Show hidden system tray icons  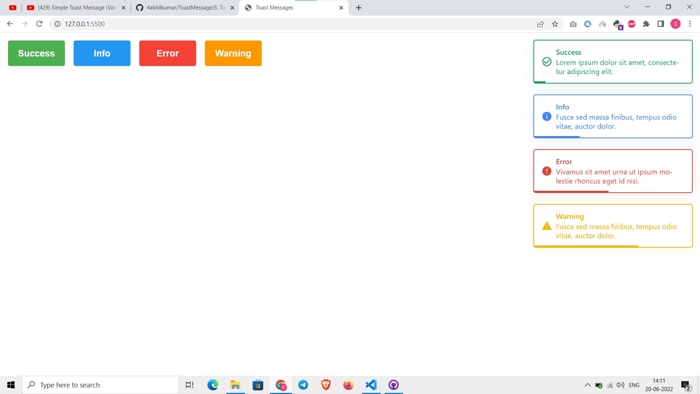[x=587, y=385]
